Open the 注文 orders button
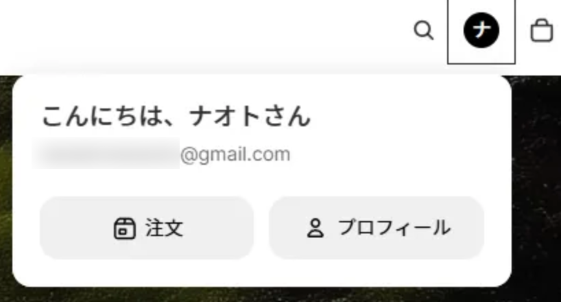Viewport: 561px width, 302px height. (147, 228)
